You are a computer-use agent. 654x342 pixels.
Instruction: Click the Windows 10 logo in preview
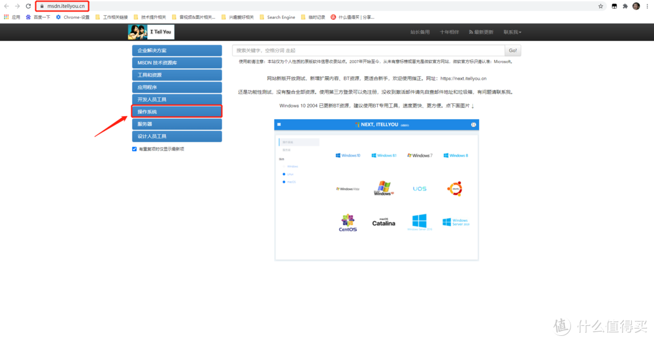348,156
